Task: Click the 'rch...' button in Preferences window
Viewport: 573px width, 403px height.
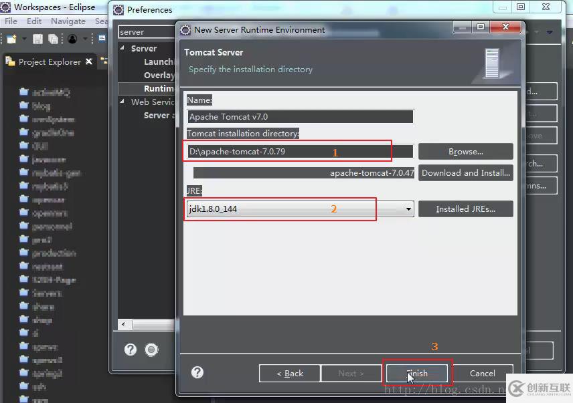Action: tap(541, 164)
